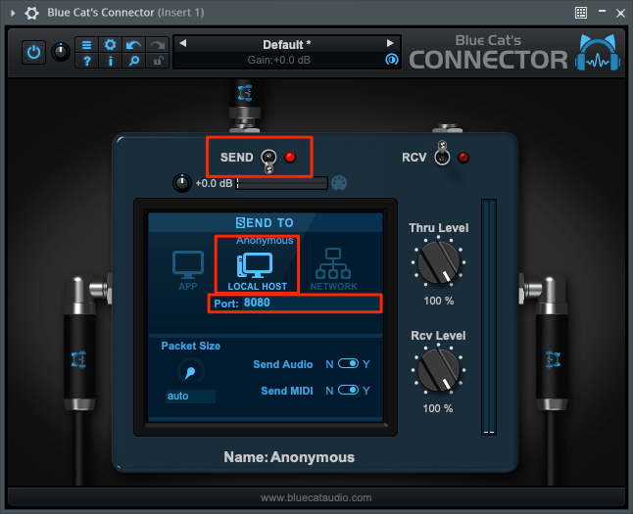Open help with the question mark icon
The width and height of the screenshot is (633, 514).
click(87, 61)
